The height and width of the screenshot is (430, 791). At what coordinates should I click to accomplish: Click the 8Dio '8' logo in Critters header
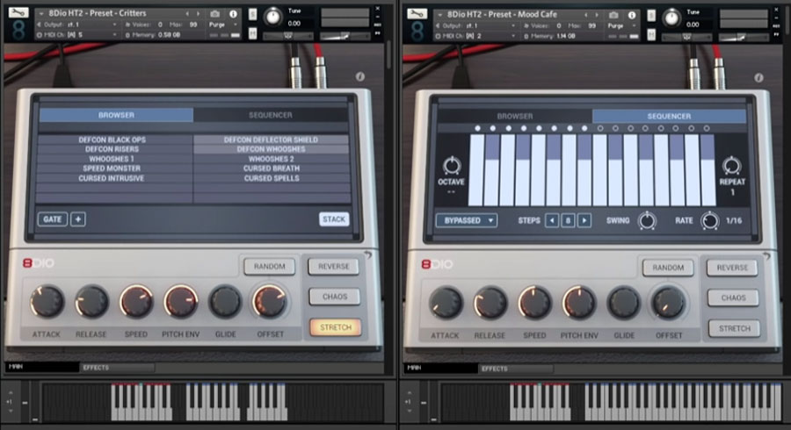pyautogui.click(x=18, y=30)
